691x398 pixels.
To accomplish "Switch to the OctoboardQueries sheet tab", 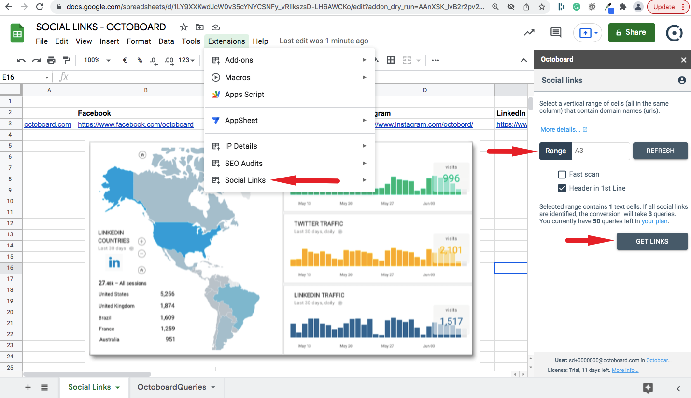I will point(171,387).
